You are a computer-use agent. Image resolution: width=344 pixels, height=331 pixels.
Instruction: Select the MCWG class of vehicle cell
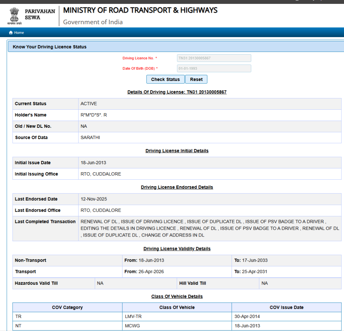click(132, 326)
